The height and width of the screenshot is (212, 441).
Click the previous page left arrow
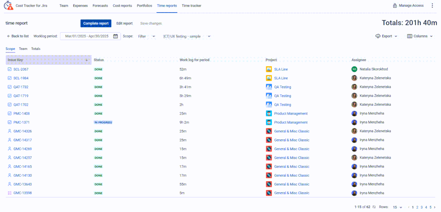pyautogui.click(x=409, y=207)
